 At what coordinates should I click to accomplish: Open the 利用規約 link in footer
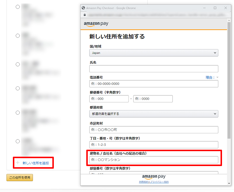pyautogui.click(x=144, y=182)
